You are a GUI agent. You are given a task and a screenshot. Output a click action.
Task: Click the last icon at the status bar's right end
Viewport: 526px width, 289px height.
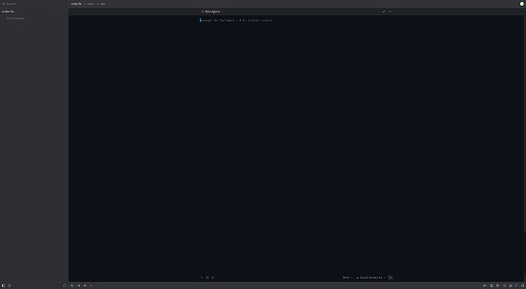522,286
